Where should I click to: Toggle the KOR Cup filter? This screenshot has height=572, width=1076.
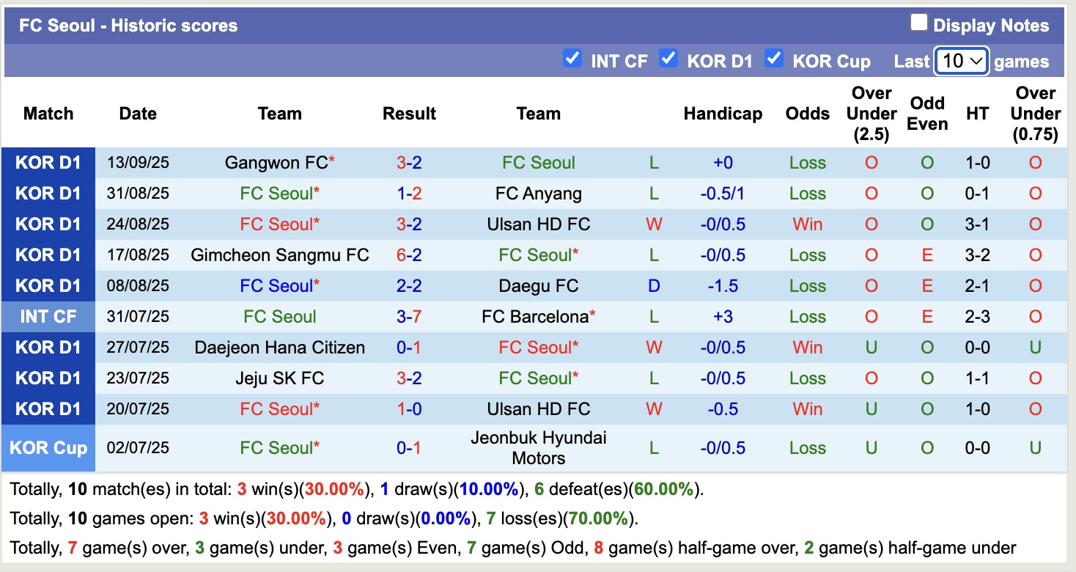pyautogui.click(x=774, y=59)
